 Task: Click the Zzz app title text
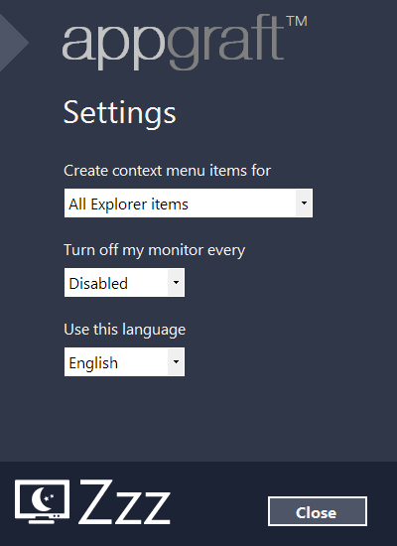pyautogui.click(x=125, y=501)
